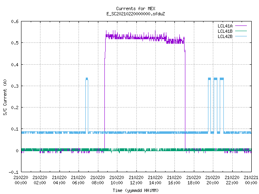Screen dimensions: 259x194
Task: Click the blue LCL42B spike near 07:00
Action: [87, 105]
